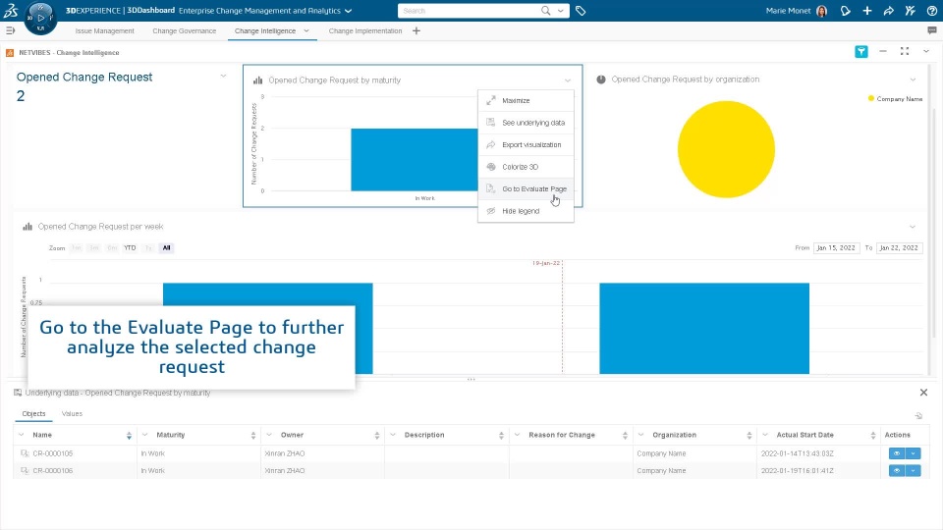The image size is (943, 530).
Task: Click eye preview button for CR-0000106
Action: 897,470
